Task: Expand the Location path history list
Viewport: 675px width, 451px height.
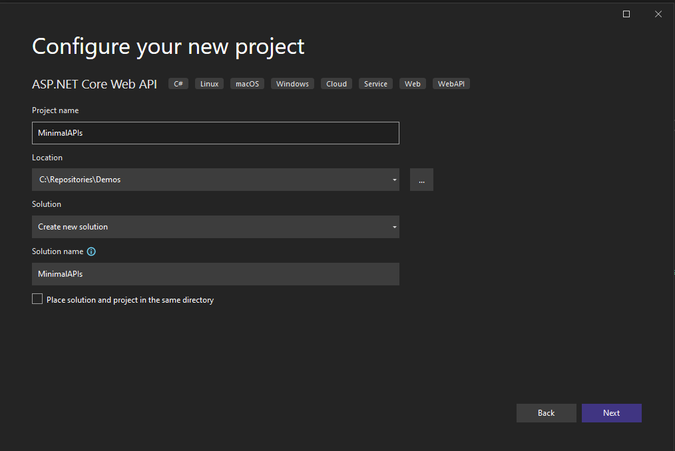Action: coord(394,179)
